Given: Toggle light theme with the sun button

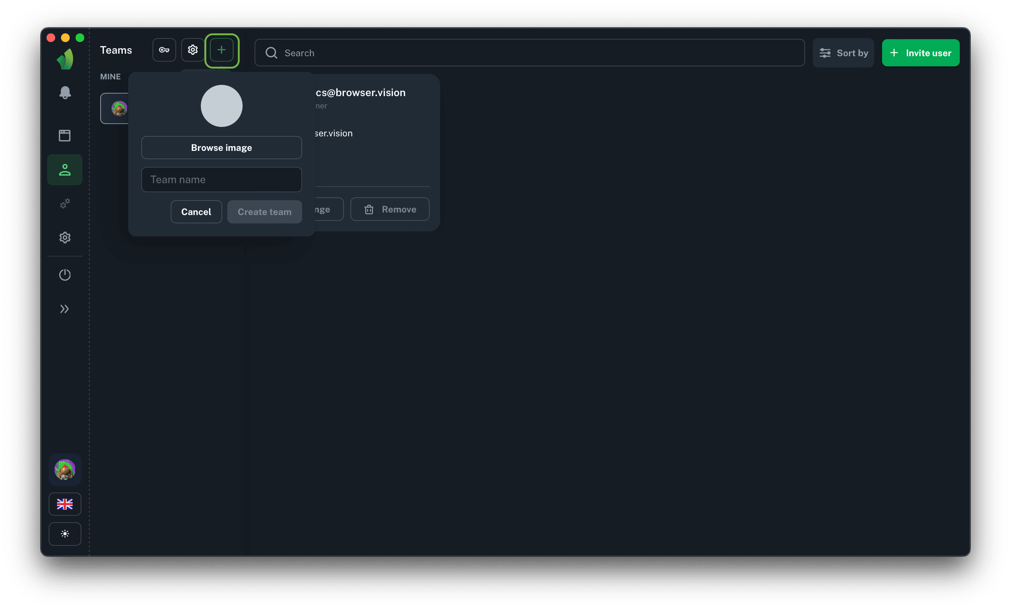Looking at the screenshot, I should pyautogui.click(x=65, y=534).
